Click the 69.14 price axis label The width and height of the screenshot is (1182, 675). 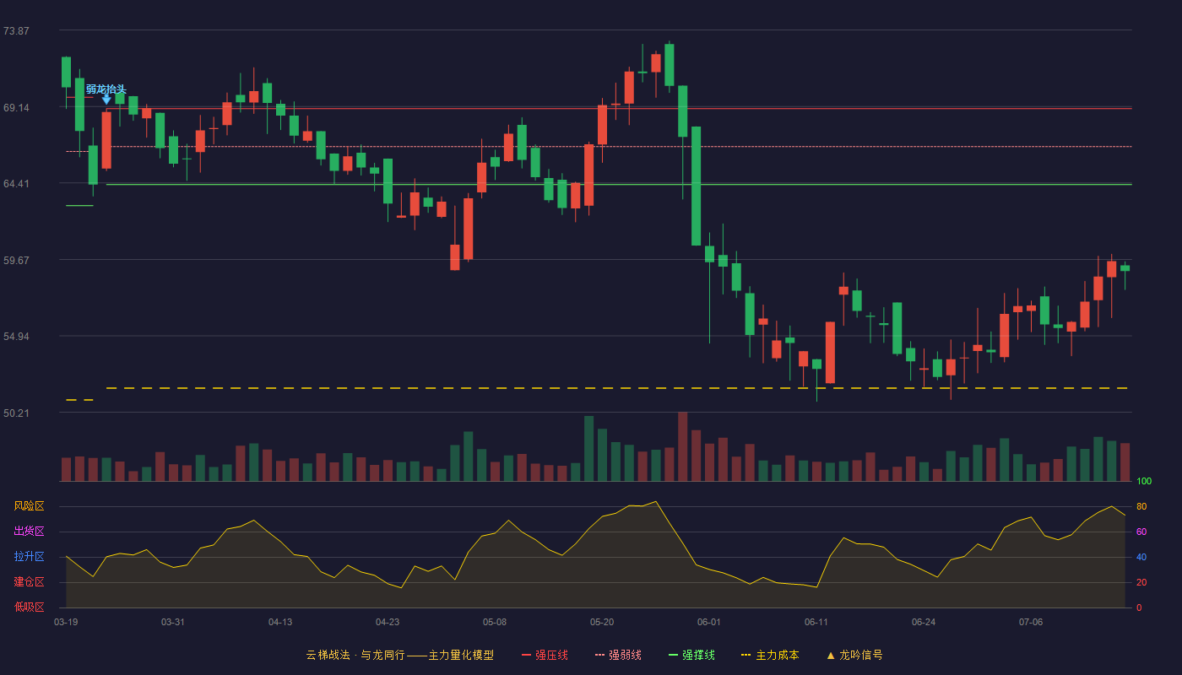pos(16,108)
